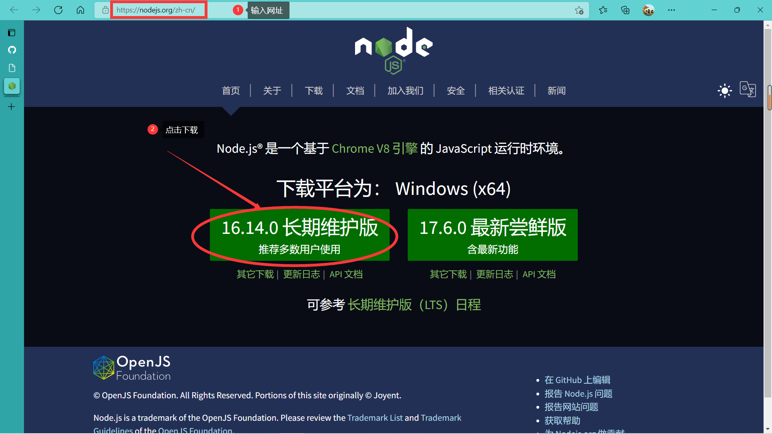Open browser Settings and more menu
This screenshot has height=434, width=772.
671,10
